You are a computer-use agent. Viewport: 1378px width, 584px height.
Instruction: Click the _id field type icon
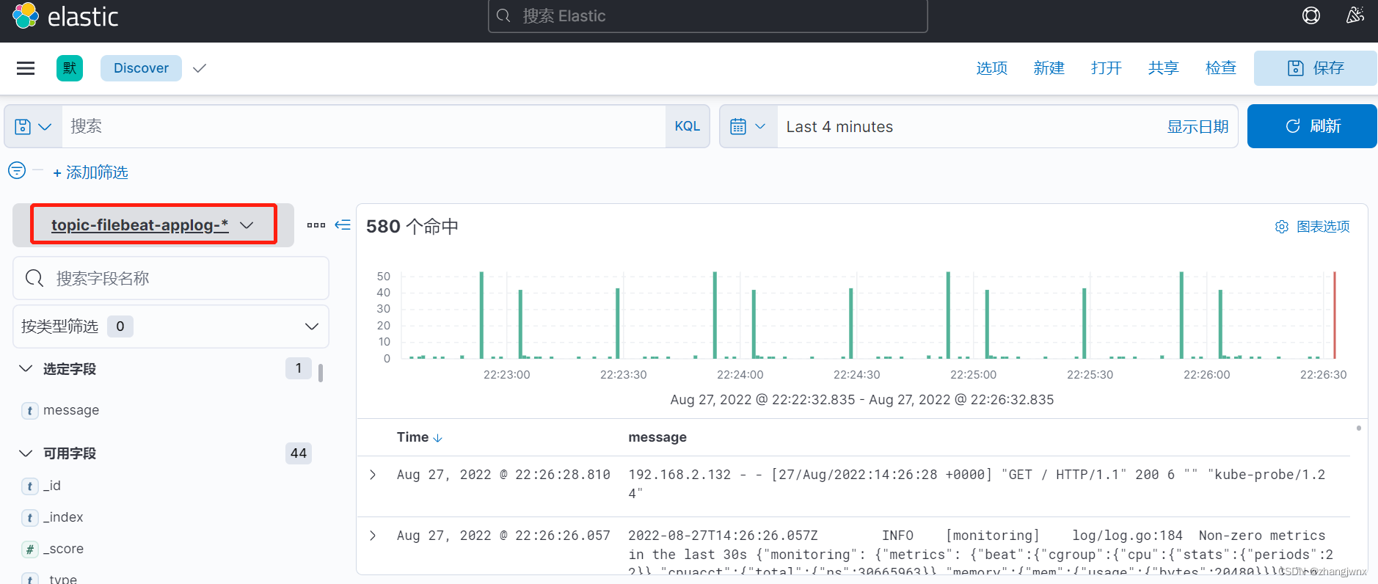29,486
